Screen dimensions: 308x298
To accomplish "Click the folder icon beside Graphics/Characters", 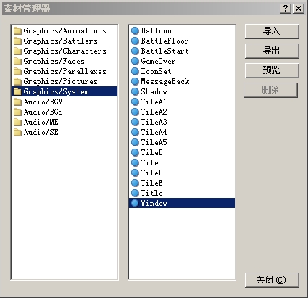I will pos(17,51).
